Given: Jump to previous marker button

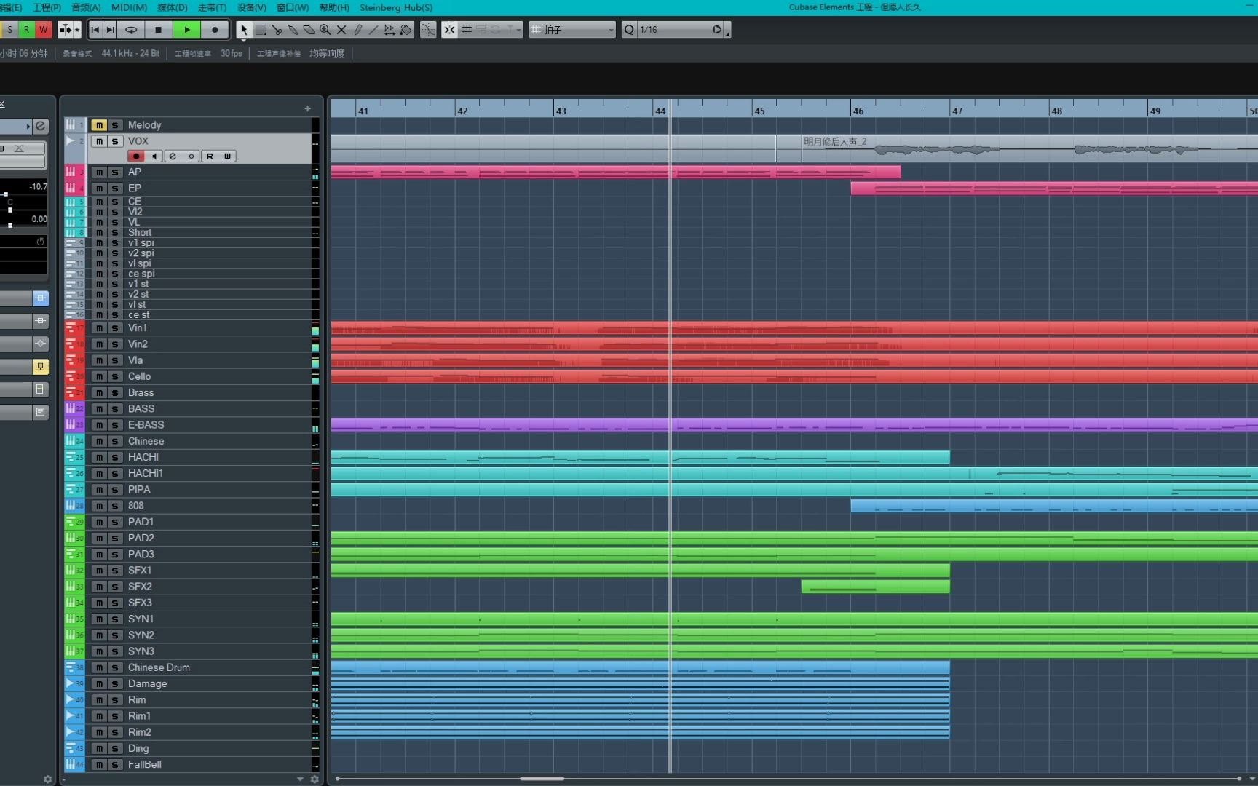Looking at the screenshot, I should [x=95, y=30].
